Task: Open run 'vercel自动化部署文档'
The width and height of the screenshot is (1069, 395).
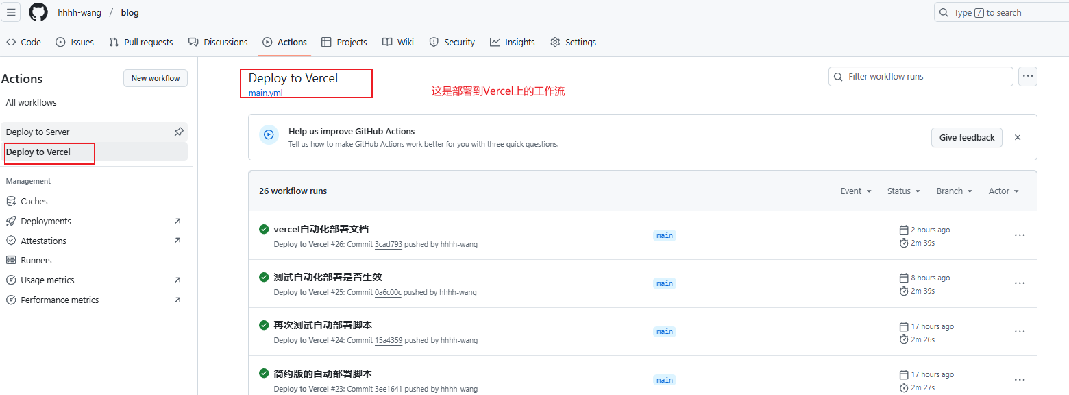Action: [321, 229]
